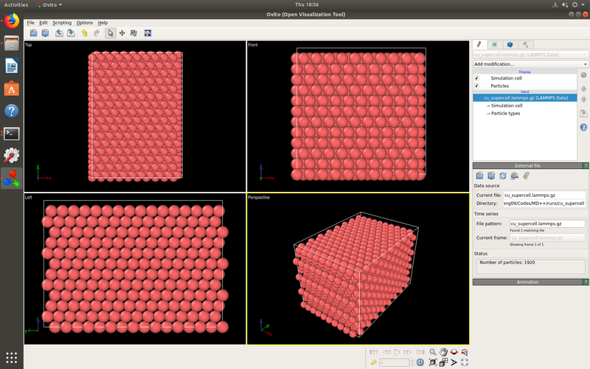Click the Perspective viewport caption label
590x369 pixels.
tap(259, 197)
